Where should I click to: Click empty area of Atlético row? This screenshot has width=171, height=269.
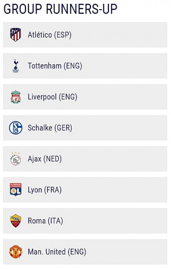point(120,35)
